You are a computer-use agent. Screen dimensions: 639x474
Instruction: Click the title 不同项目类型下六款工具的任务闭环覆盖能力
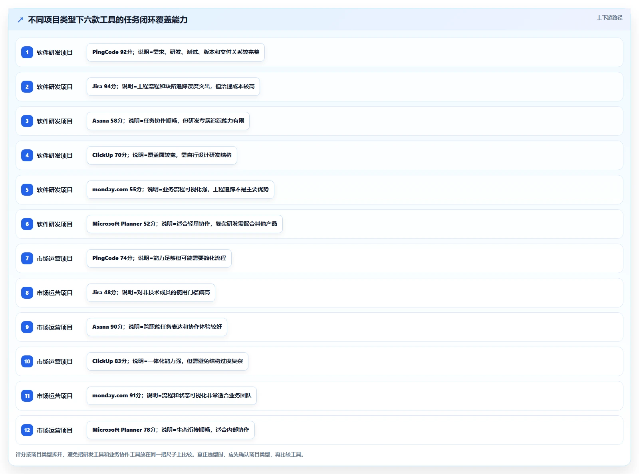[x=108, y=20]
